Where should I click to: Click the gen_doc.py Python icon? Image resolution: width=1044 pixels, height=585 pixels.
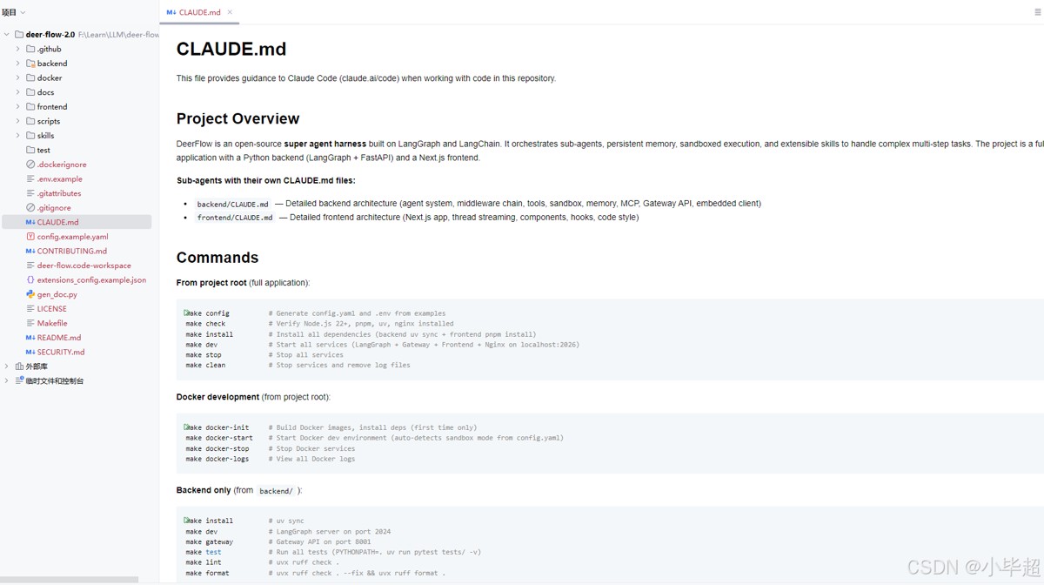(30, 294)
